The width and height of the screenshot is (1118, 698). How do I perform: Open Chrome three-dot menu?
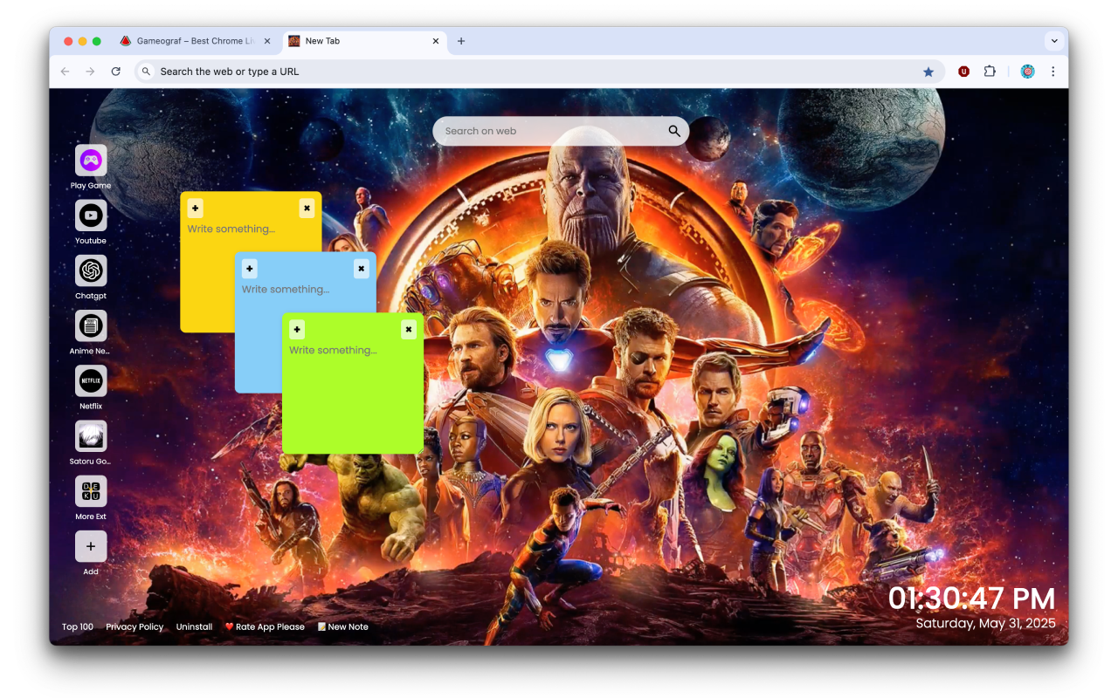pyautogui.click(x=1052, y=72)
